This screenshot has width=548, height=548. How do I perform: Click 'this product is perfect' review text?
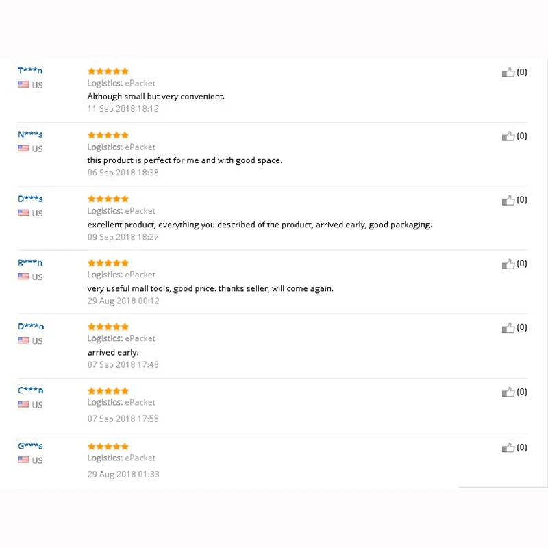(184, 160)
